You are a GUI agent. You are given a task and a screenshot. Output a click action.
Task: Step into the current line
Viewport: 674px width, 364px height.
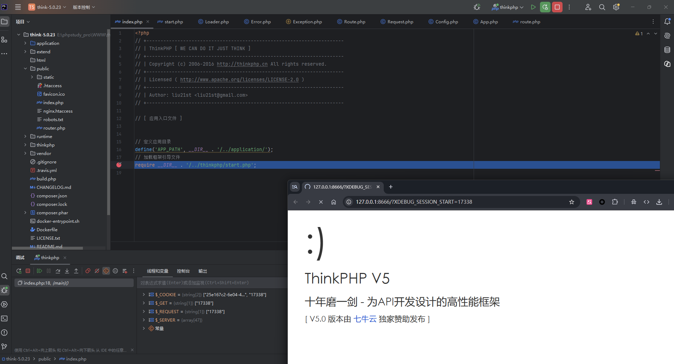(67, 271)
